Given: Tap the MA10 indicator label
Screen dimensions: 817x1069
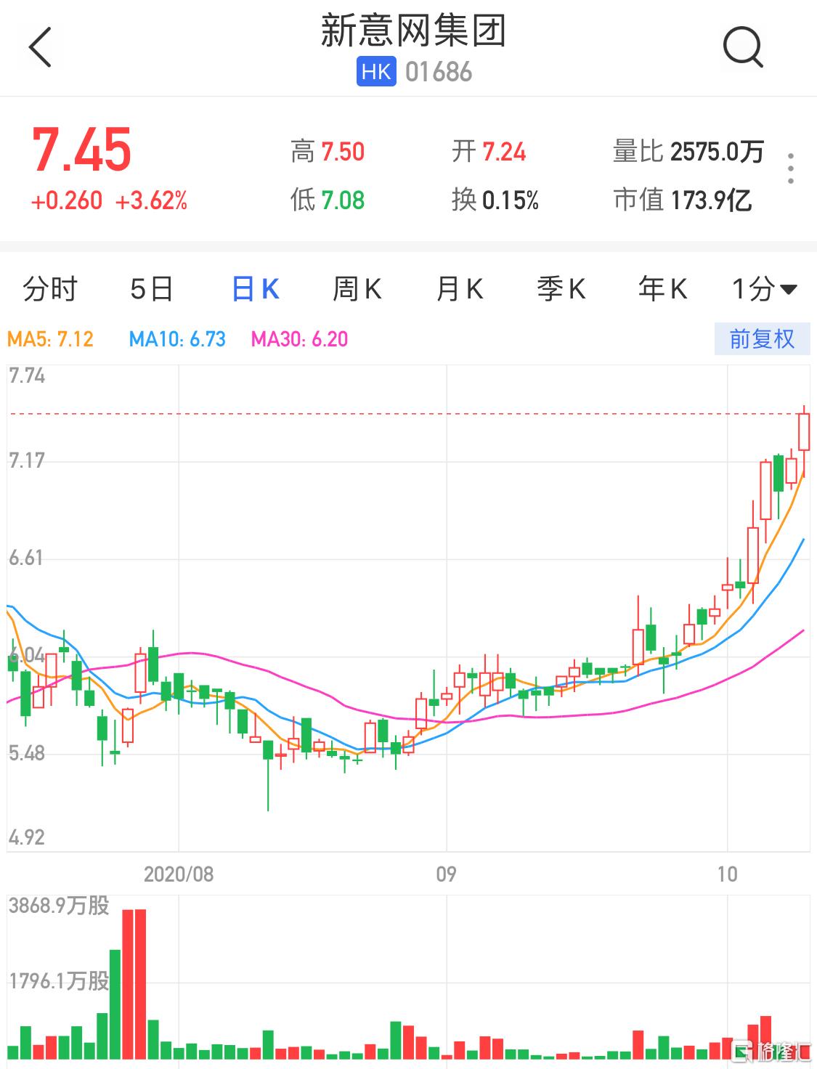Looking at the screenshot, I should pos(177,339).
